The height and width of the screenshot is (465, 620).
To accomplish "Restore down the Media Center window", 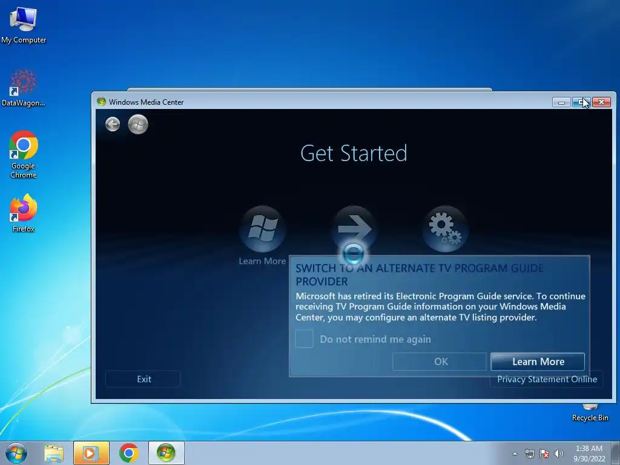I will [x=581, y=102].
